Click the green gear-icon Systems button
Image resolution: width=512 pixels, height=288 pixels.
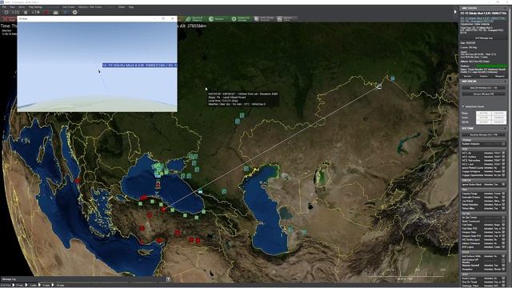[x=241, y=19]
